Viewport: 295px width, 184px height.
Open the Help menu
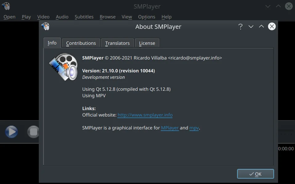[167, 17]
